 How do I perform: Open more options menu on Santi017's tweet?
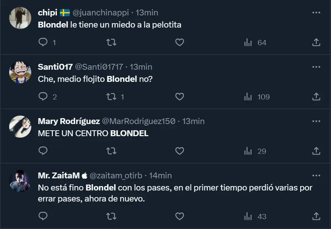click(x=316, y=67)
